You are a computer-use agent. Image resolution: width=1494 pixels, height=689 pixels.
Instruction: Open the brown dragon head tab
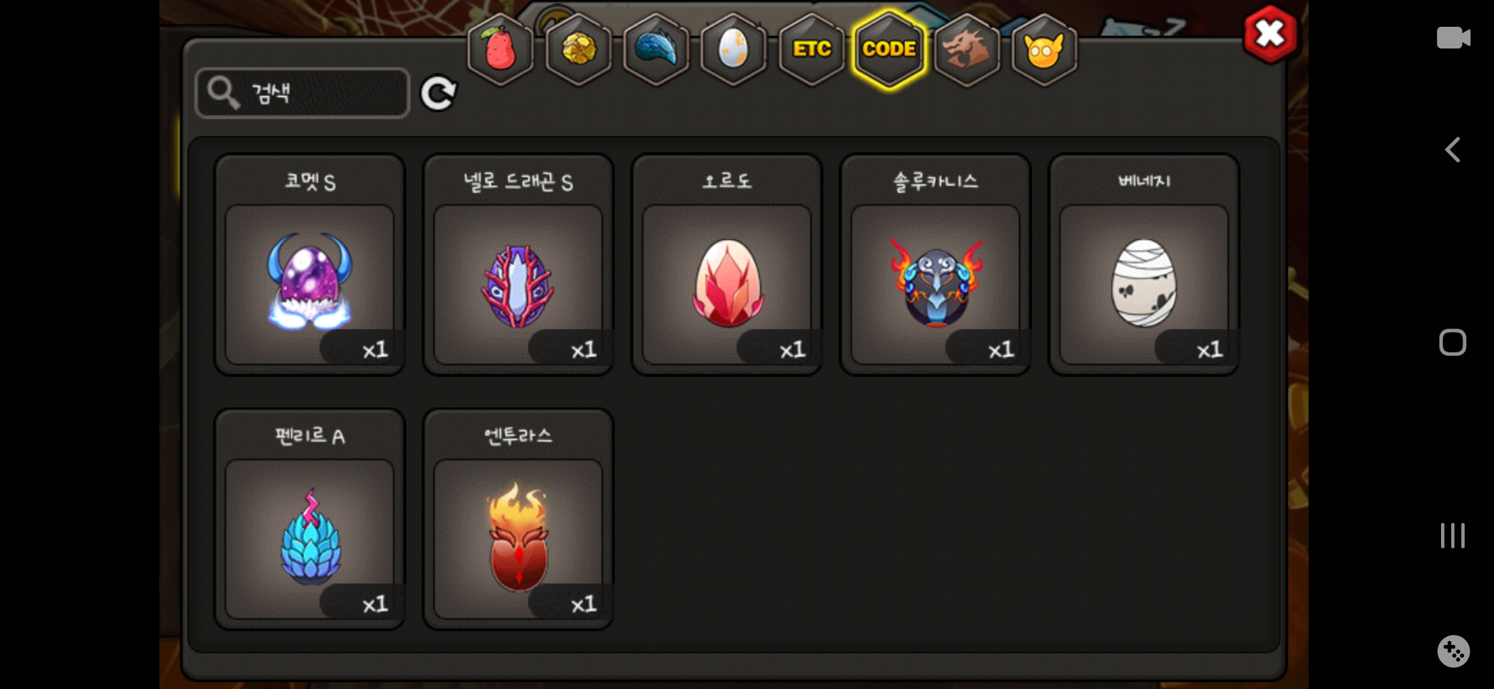[x=967, y=49]
